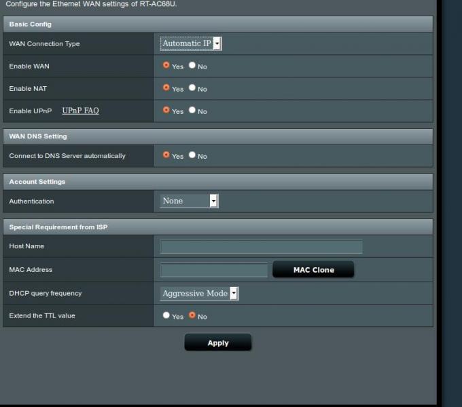Screen dimensions: 462x407
Task: Disable NAT by choosing No
Action: pyautogui.click(x=192, y=88)
